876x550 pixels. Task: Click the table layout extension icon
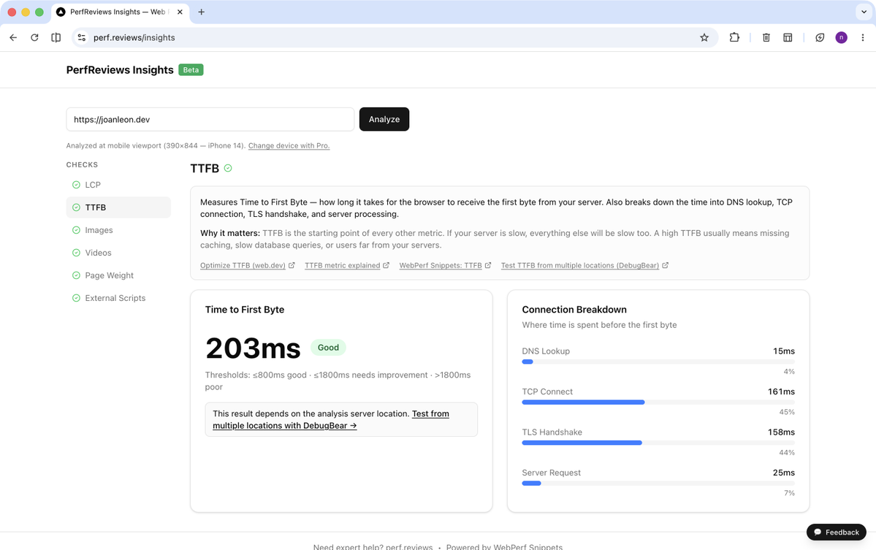[x=788, y=37]
